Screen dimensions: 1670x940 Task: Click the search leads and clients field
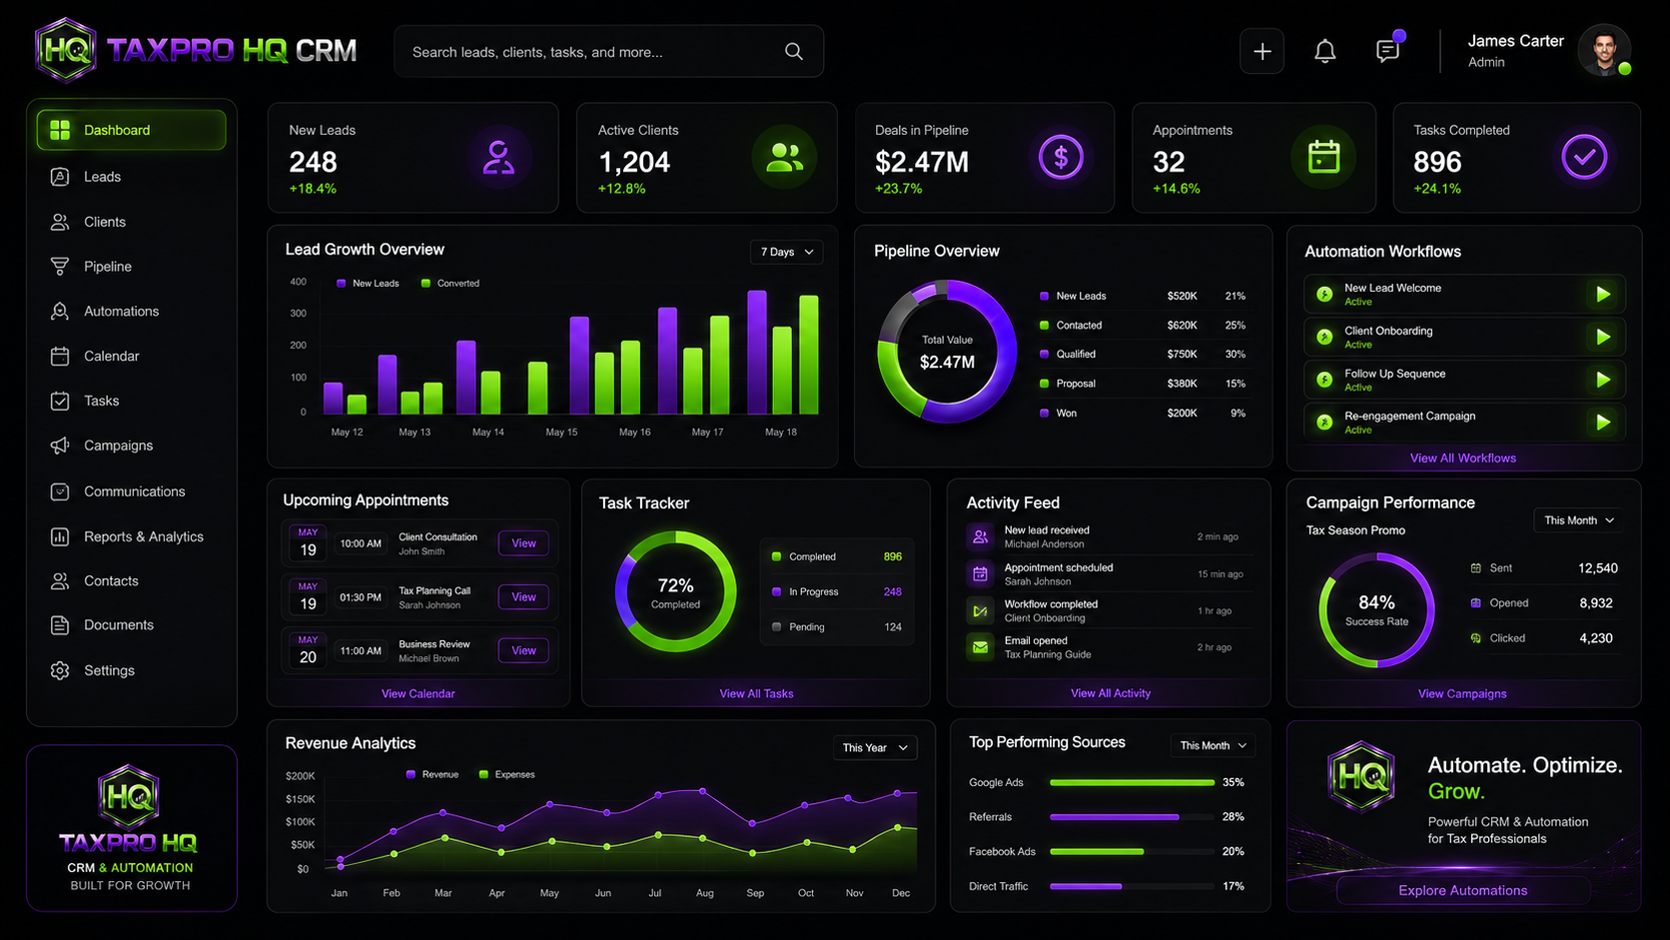(x=609, y=51)
